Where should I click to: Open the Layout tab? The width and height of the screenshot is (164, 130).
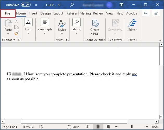(58, 13)
